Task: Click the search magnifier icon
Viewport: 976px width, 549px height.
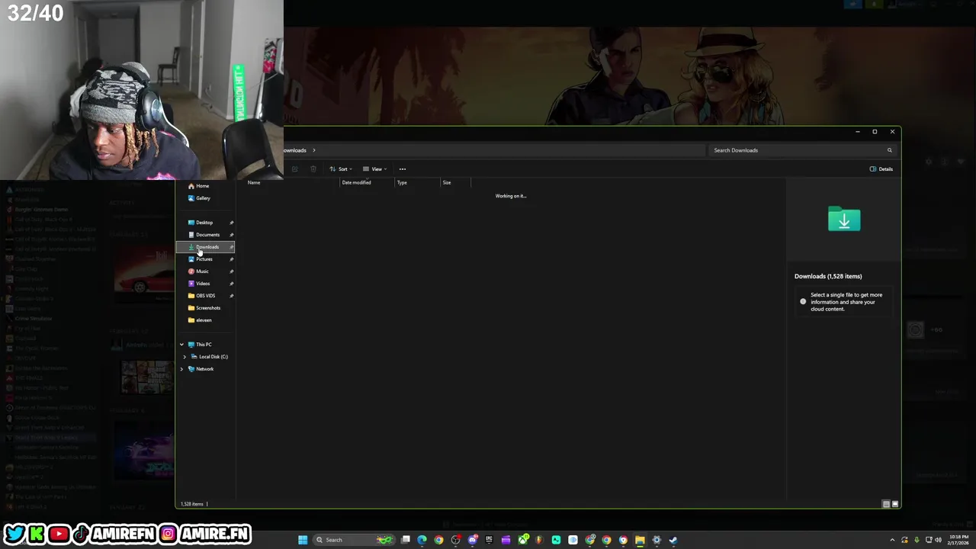Action: click(889, 150)
